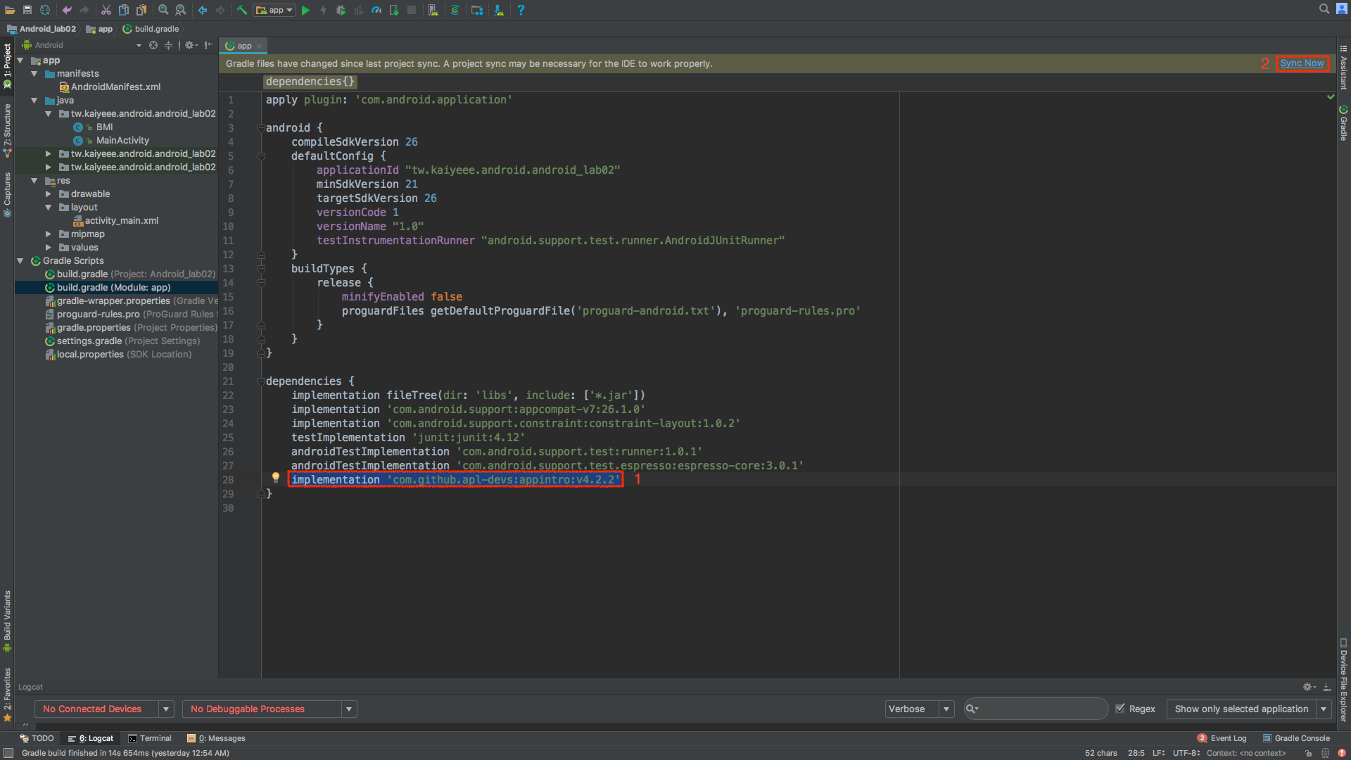Open the TODO tool window tab
The height and width of the screenshot is (760, 1351).
pyautogui.click(x=37, y=738)
